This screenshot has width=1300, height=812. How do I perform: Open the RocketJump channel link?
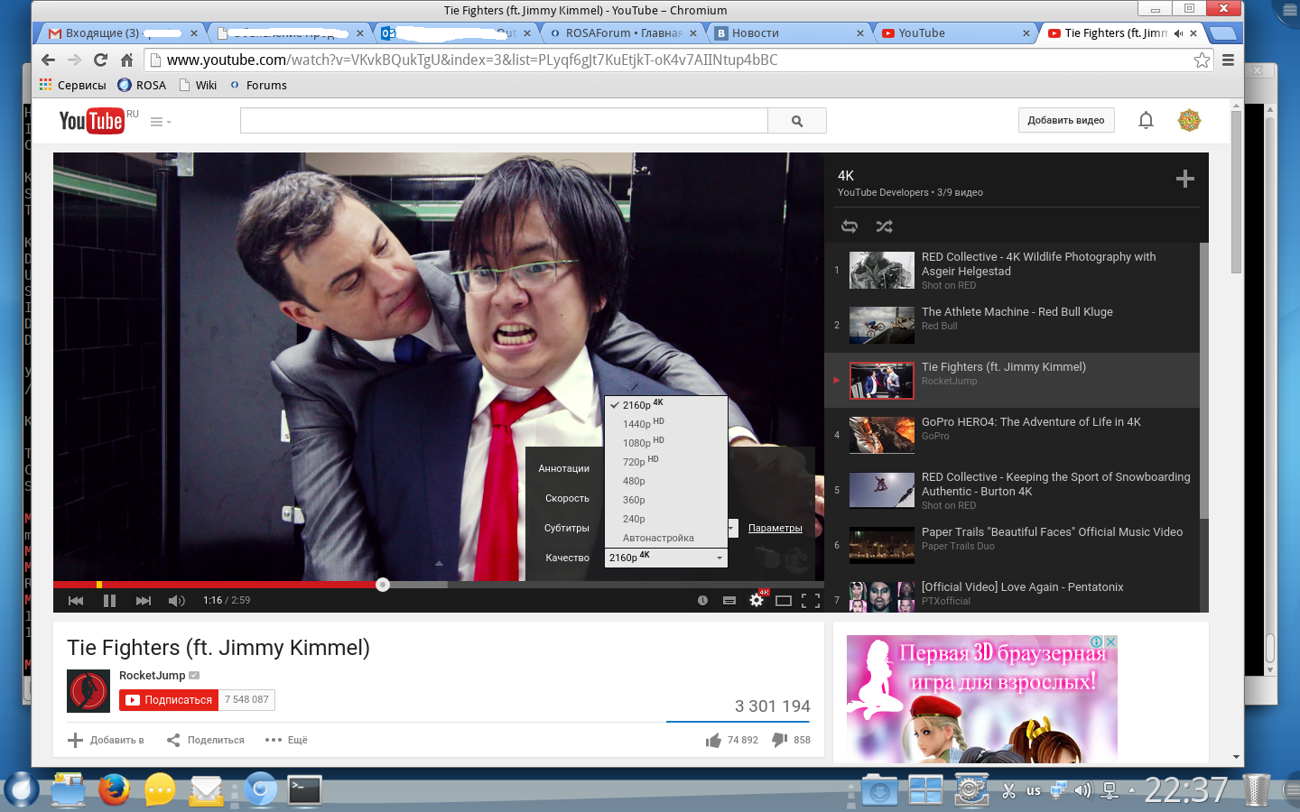click(152, 675)
